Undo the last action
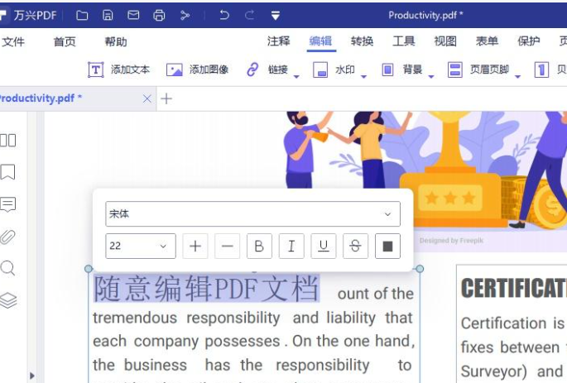 point(224,15)
